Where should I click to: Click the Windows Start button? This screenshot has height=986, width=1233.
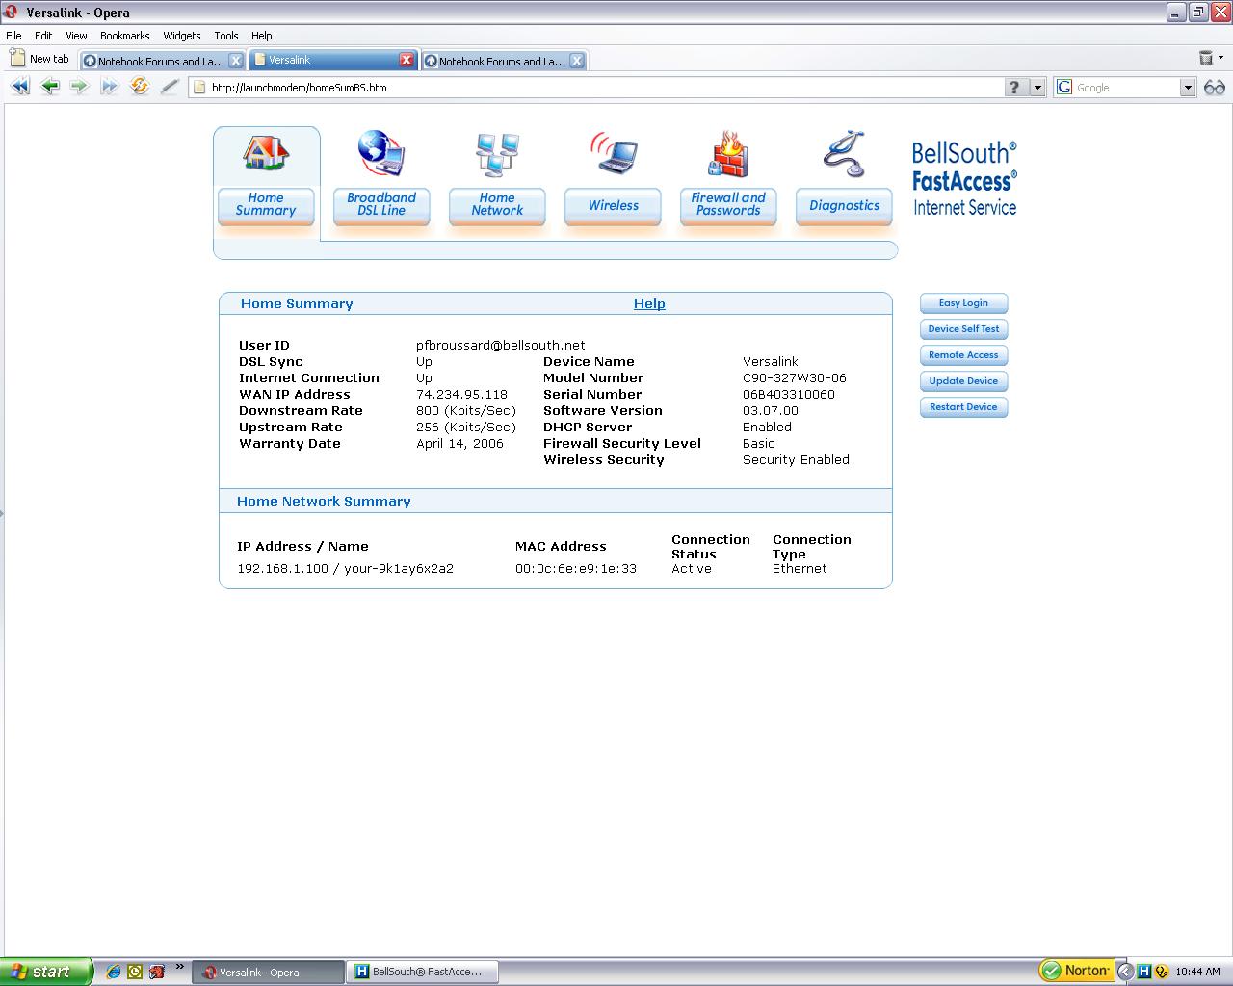coord(46,972)
